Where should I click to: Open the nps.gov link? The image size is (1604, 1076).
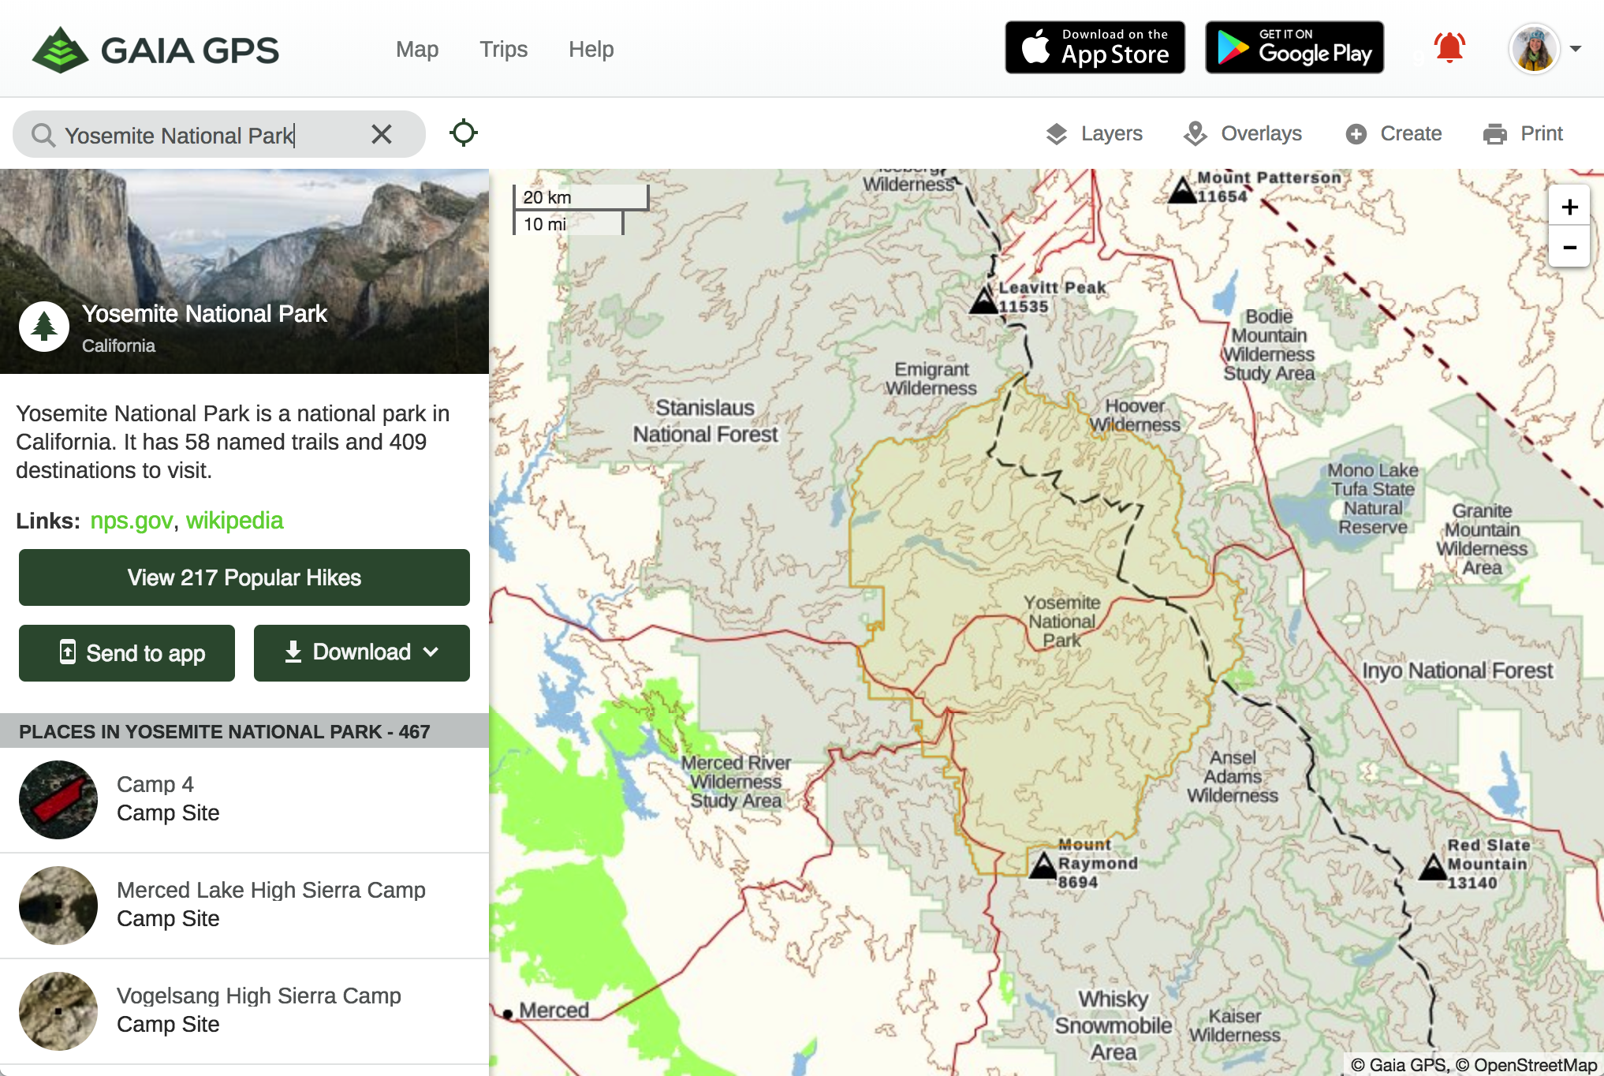[x=131, y=521]
